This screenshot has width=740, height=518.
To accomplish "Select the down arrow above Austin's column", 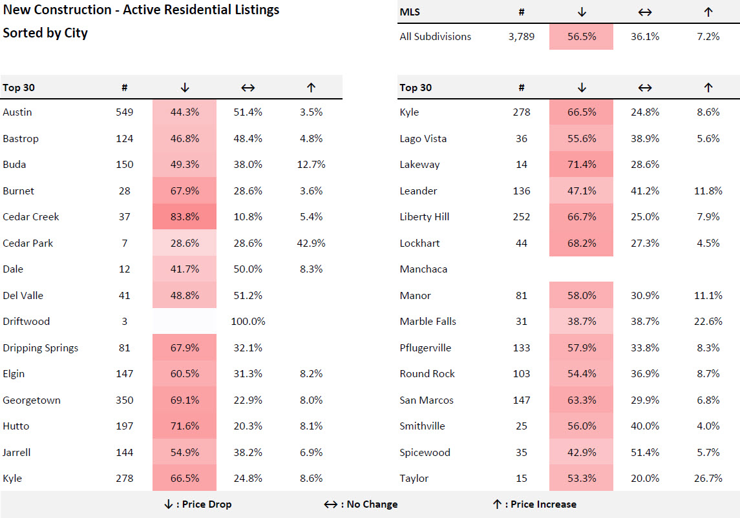I will click(184, 88).
